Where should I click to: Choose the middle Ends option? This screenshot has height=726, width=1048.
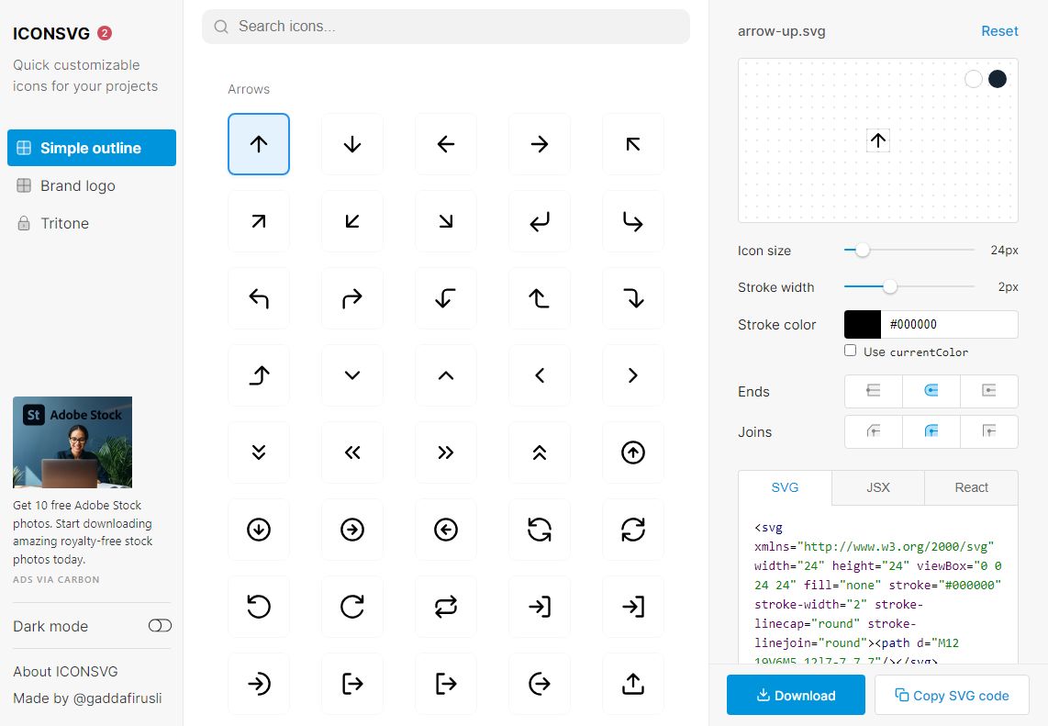(x=931, y=391)
